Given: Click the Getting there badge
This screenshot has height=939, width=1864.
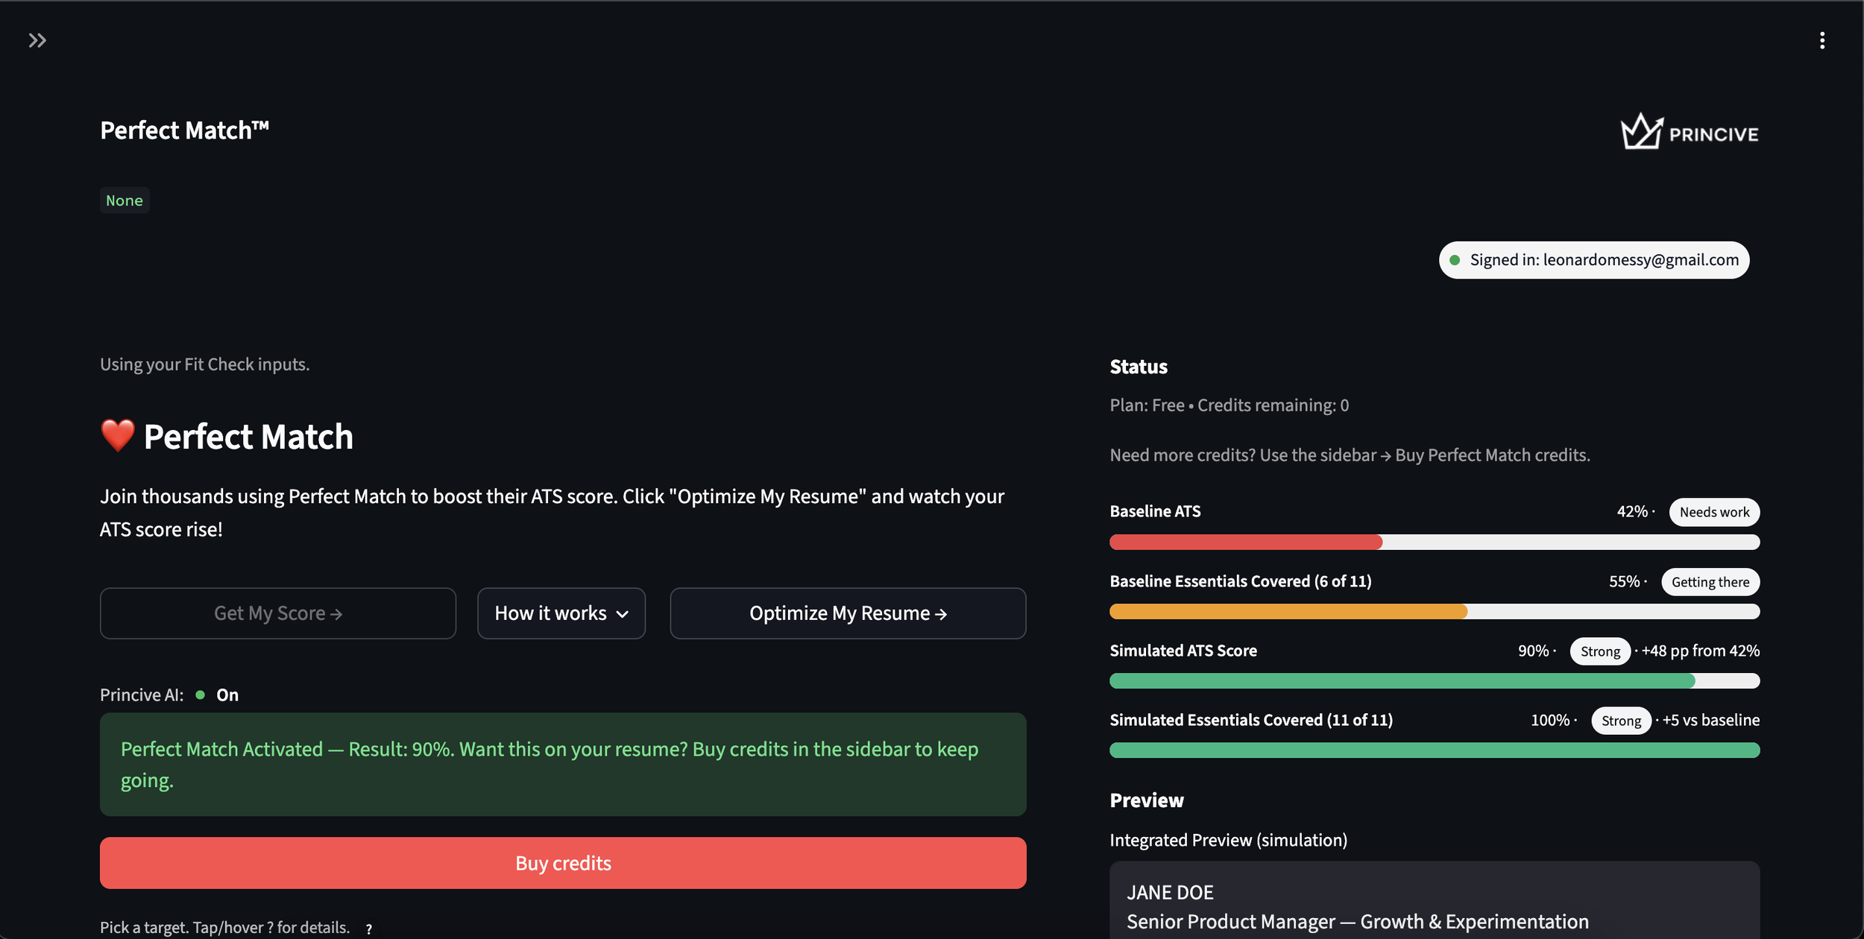Looking at the screenshot, I should pyautogui.click(x=1710, y=582).
